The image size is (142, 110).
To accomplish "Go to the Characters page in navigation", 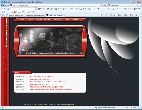I will [57, 19].
